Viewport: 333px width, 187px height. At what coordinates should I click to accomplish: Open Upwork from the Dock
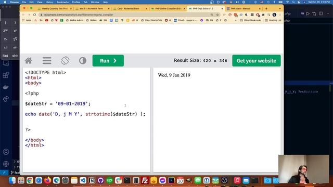pyautogui.click(x=110, y=180)
